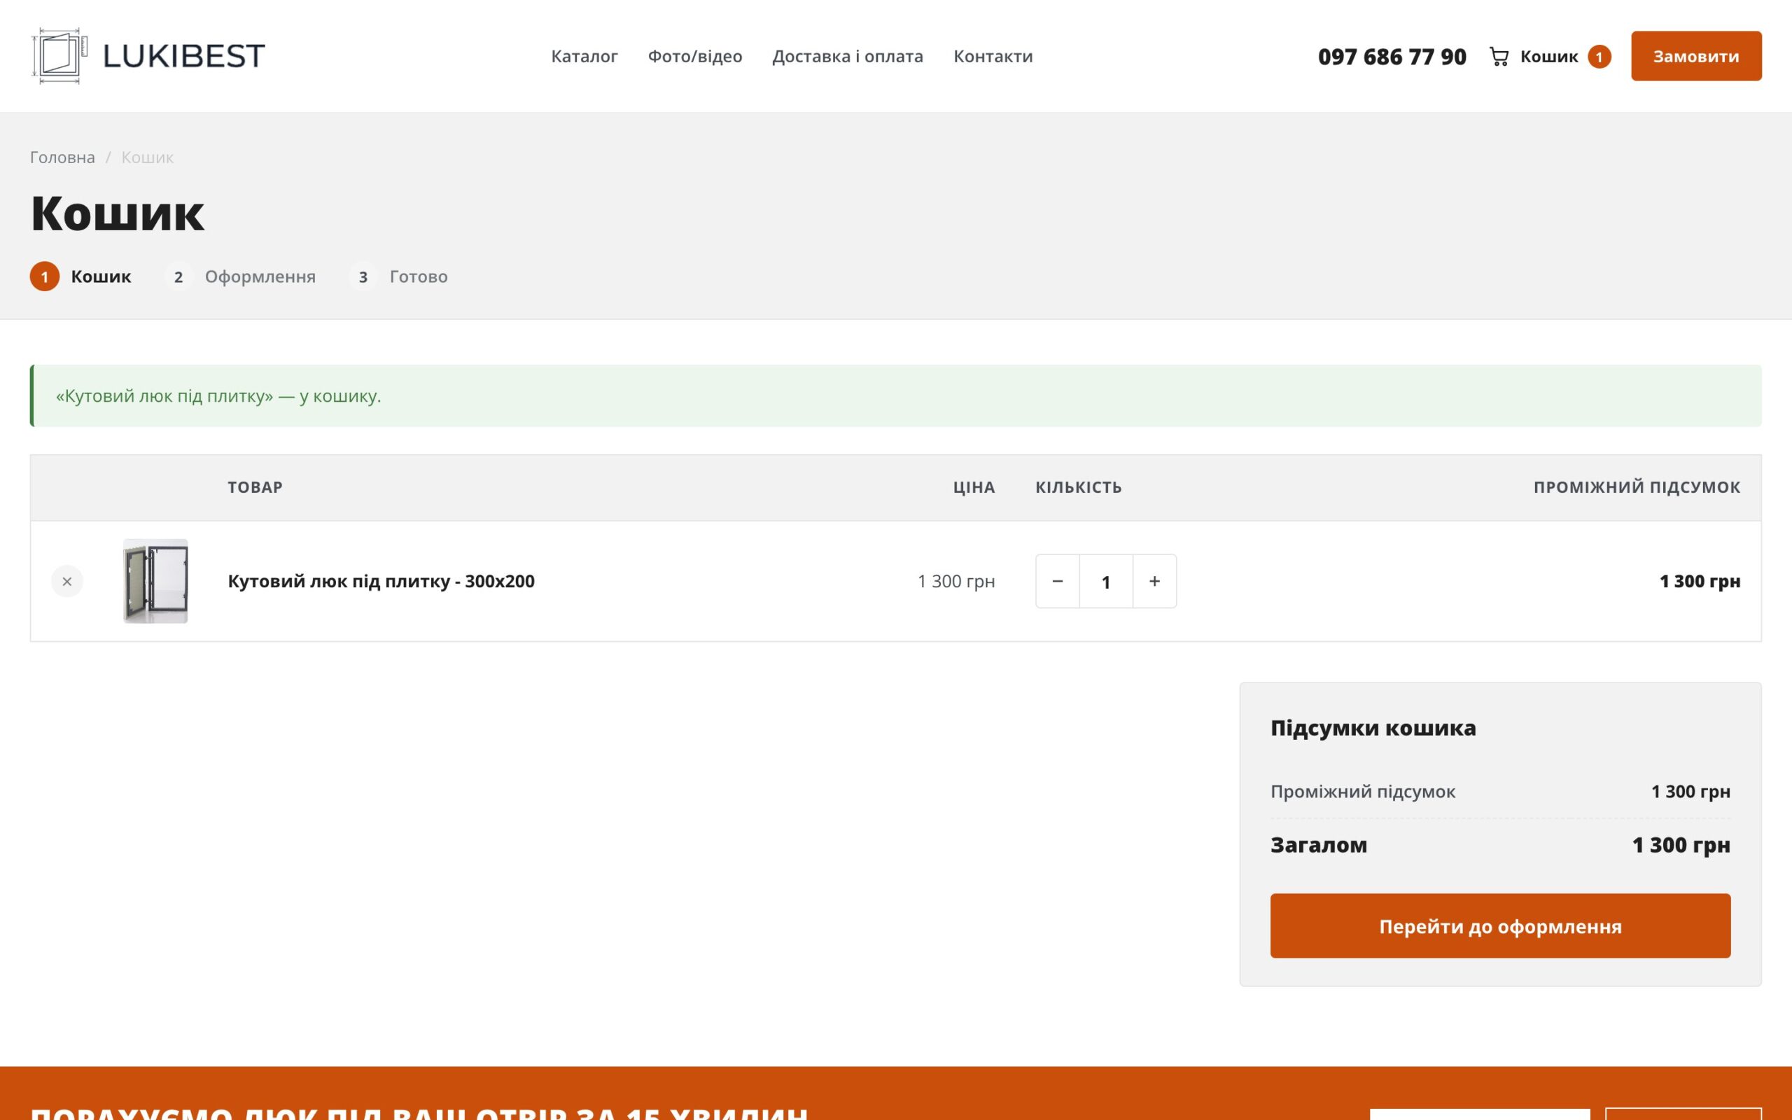Click the Замовити button
This screenshot has height=1120, width=1792.
coord(1695,56)
